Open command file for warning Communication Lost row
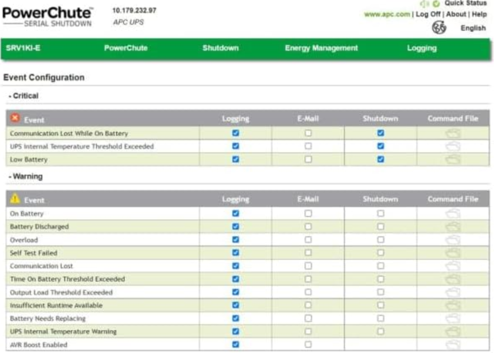 click(x=453, y=266)
